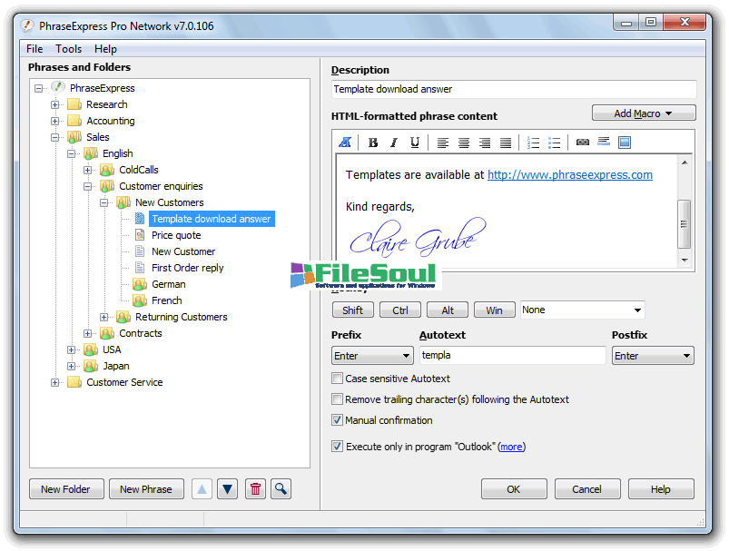Open the Prefix dropdown

point(372,356)
